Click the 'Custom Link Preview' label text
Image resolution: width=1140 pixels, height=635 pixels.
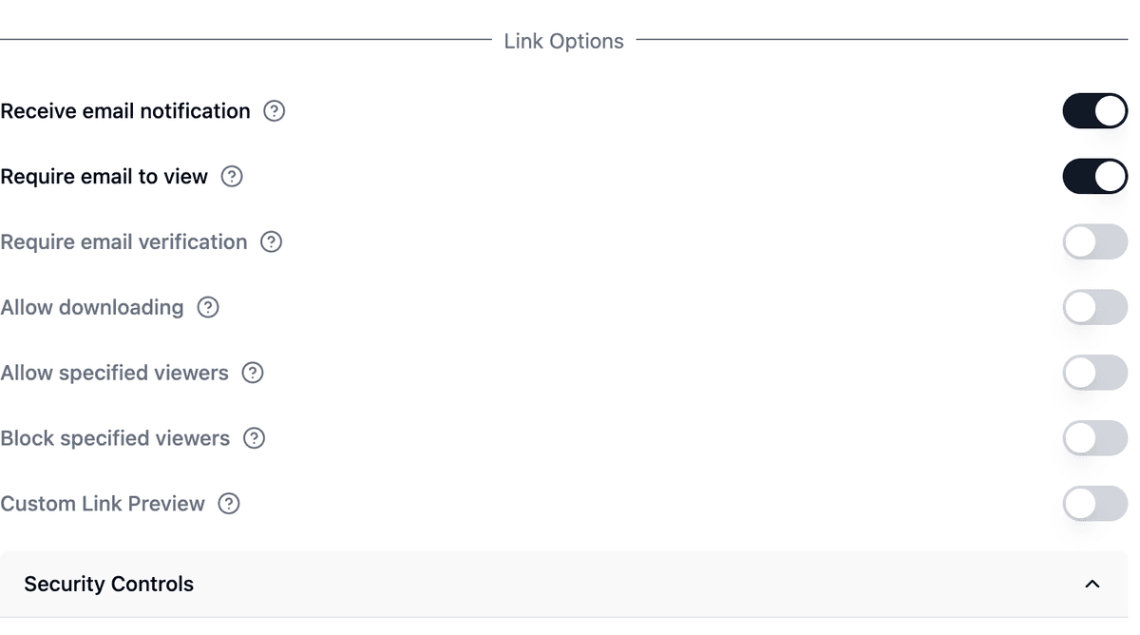click(103, 504)
